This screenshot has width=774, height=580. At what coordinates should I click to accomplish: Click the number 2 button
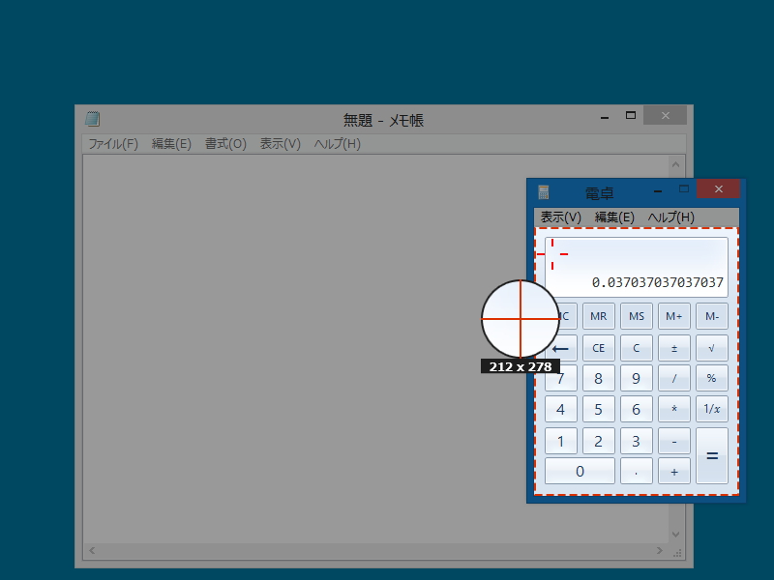click(598, 441)
